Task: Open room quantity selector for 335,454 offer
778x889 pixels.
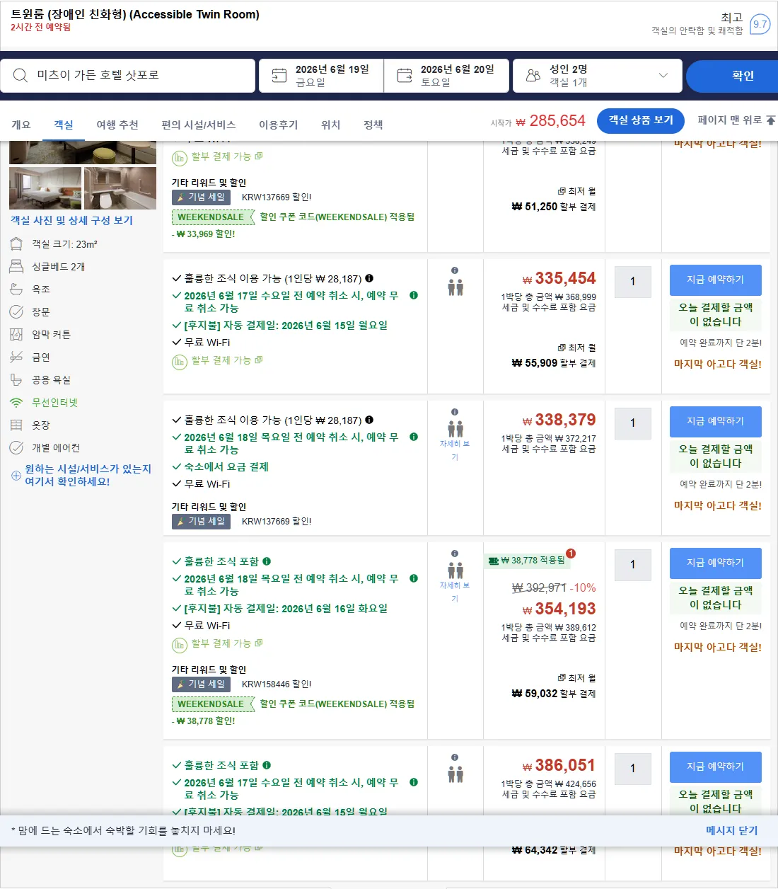Action: [x=633, y=282]
